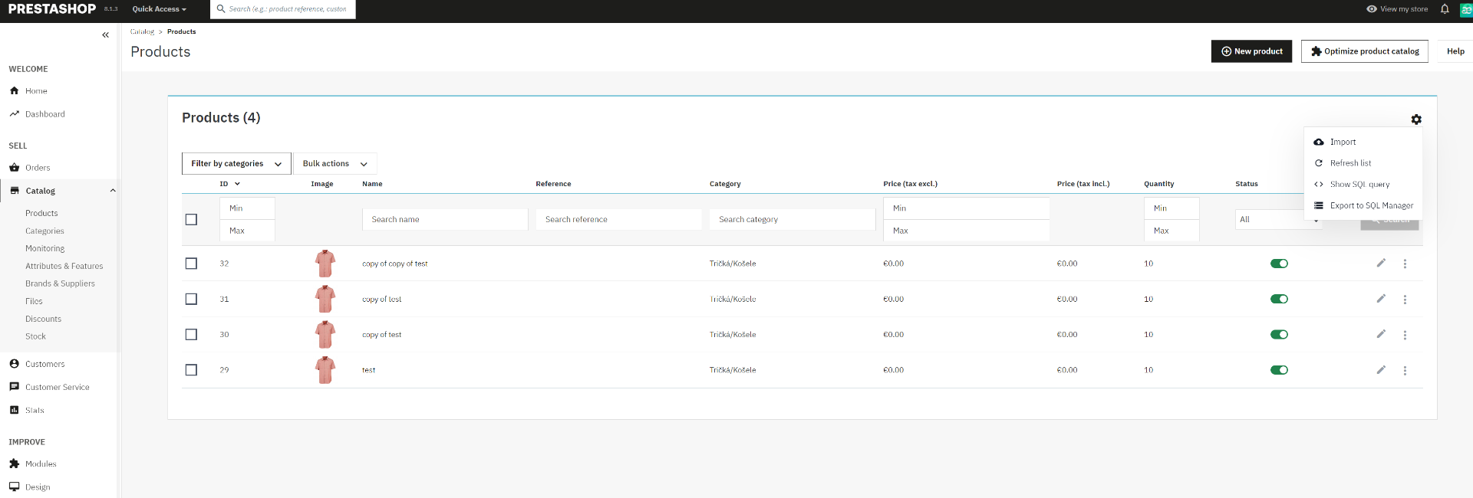
Task: Click the Orders basket icon
Action: 14,167
